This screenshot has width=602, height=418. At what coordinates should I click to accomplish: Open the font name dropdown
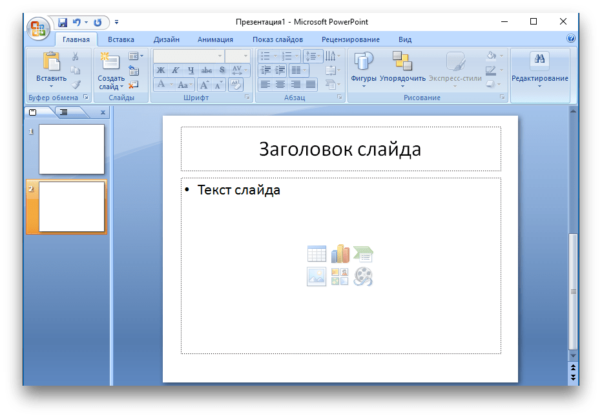click(x=220, y=56)
